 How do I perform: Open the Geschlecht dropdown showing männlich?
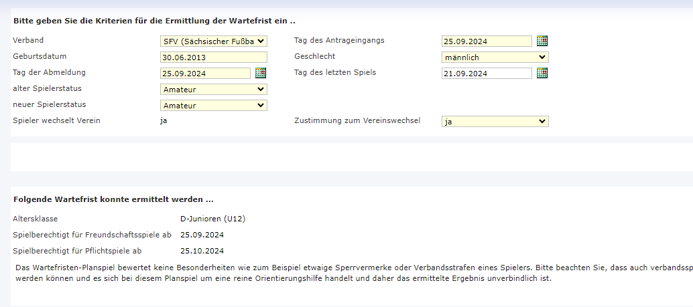495,58
